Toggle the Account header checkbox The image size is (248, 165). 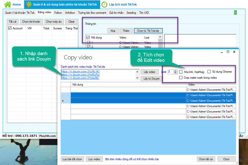click(x=10, y=28)
